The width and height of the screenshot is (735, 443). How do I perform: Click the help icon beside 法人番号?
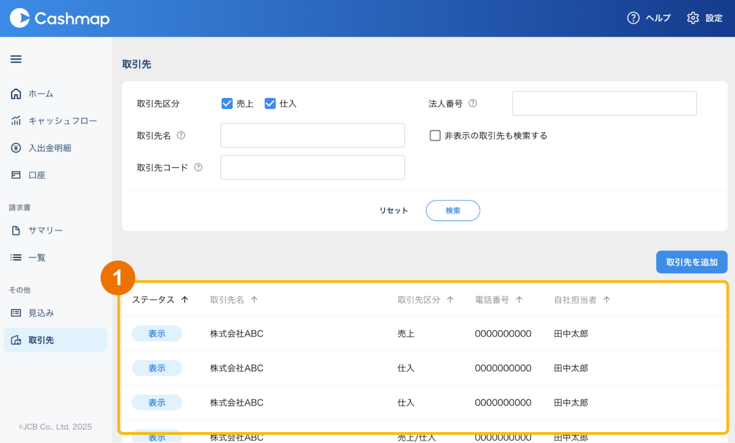pyautogui.click(x=473, y=104)
